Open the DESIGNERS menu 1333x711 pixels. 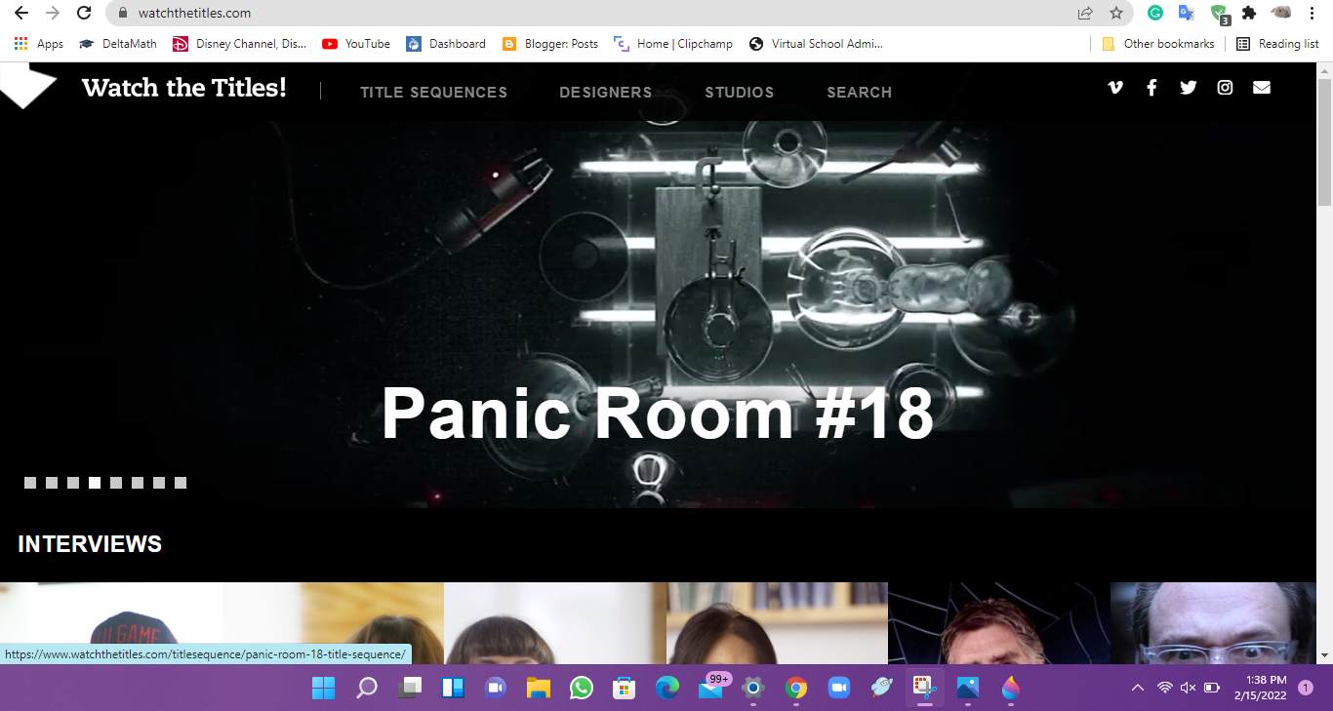click(606, 93)
